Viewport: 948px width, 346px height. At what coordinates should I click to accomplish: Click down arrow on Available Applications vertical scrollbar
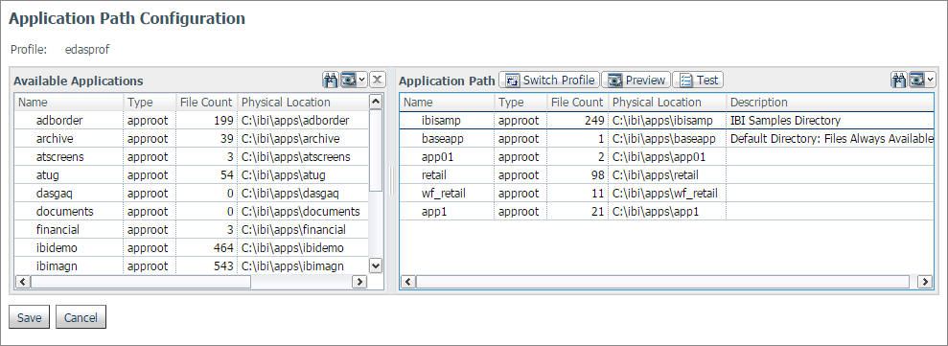[x=376, y=265]
